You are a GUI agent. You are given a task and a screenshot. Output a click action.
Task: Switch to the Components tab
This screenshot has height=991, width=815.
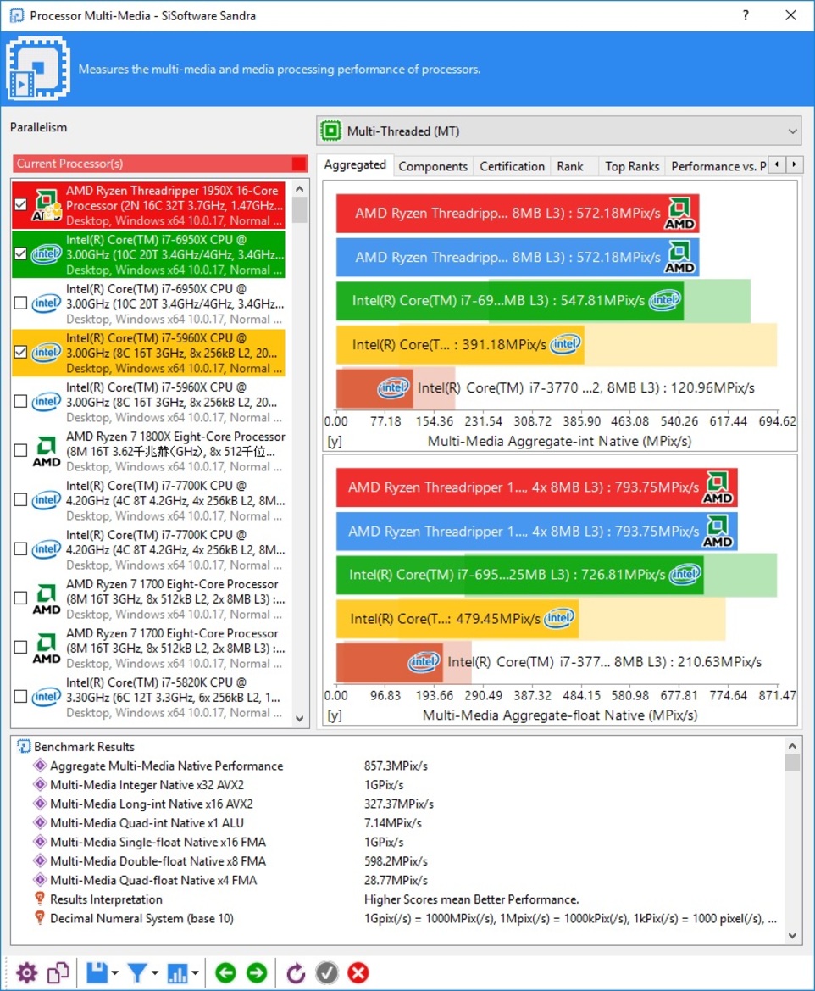click(433, 166)
